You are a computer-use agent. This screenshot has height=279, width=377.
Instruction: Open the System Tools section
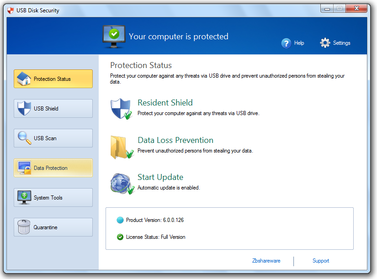coord(53,198)
